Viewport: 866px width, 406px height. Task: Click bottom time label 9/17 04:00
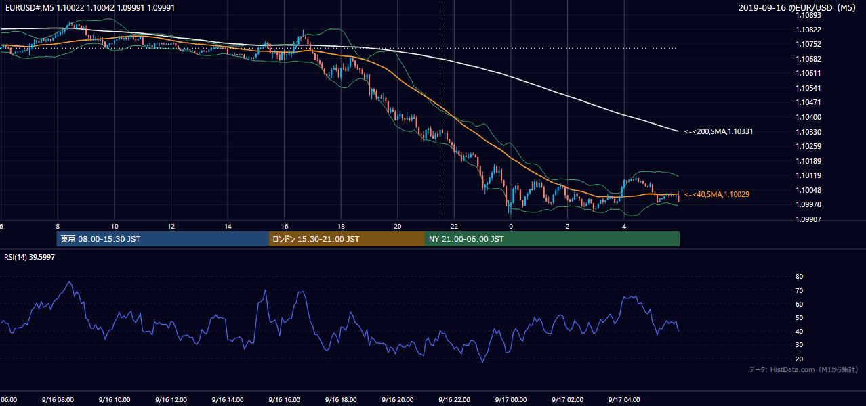point(624,399)
